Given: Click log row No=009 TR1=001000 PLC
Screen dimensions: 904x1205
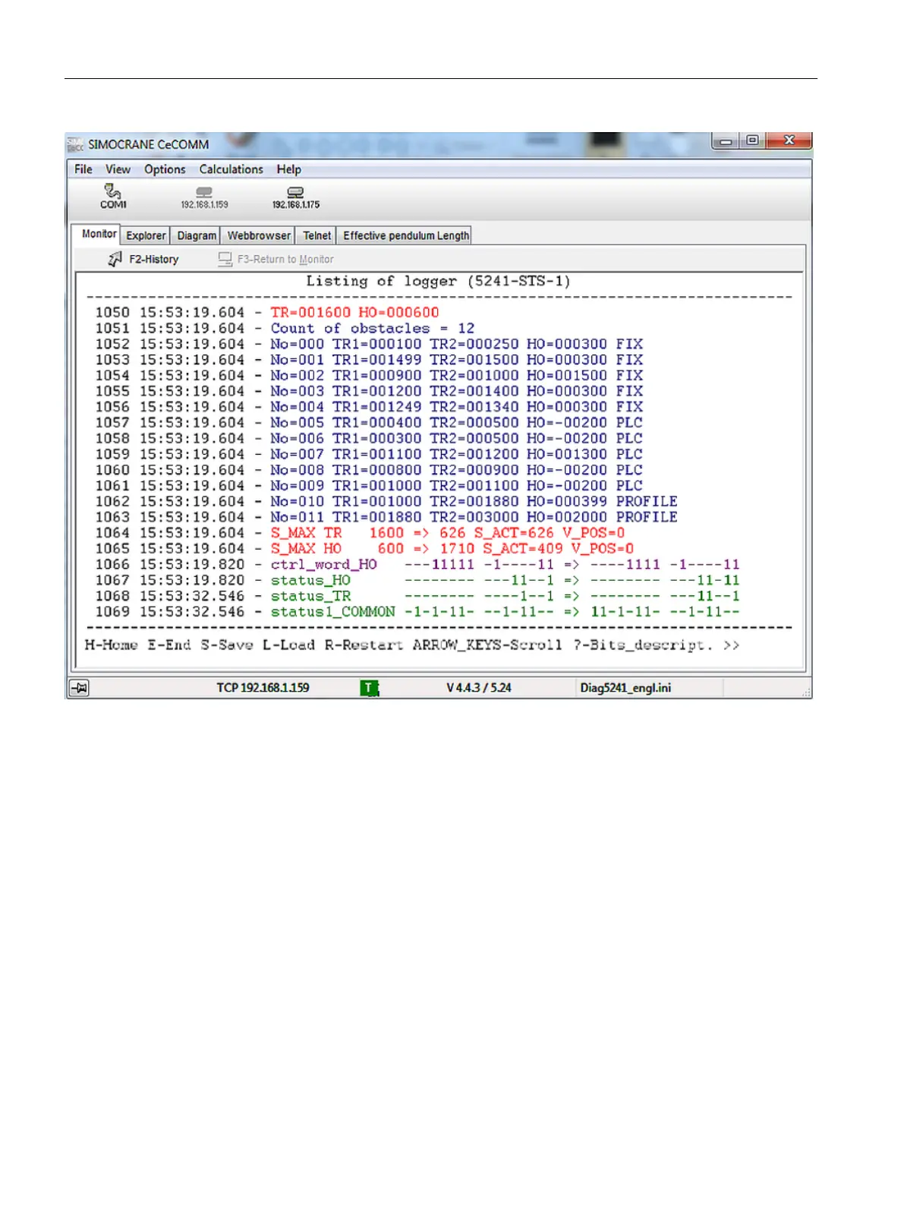Looking at the screenshot, I should pyautogui.click(x=369, y=486).
